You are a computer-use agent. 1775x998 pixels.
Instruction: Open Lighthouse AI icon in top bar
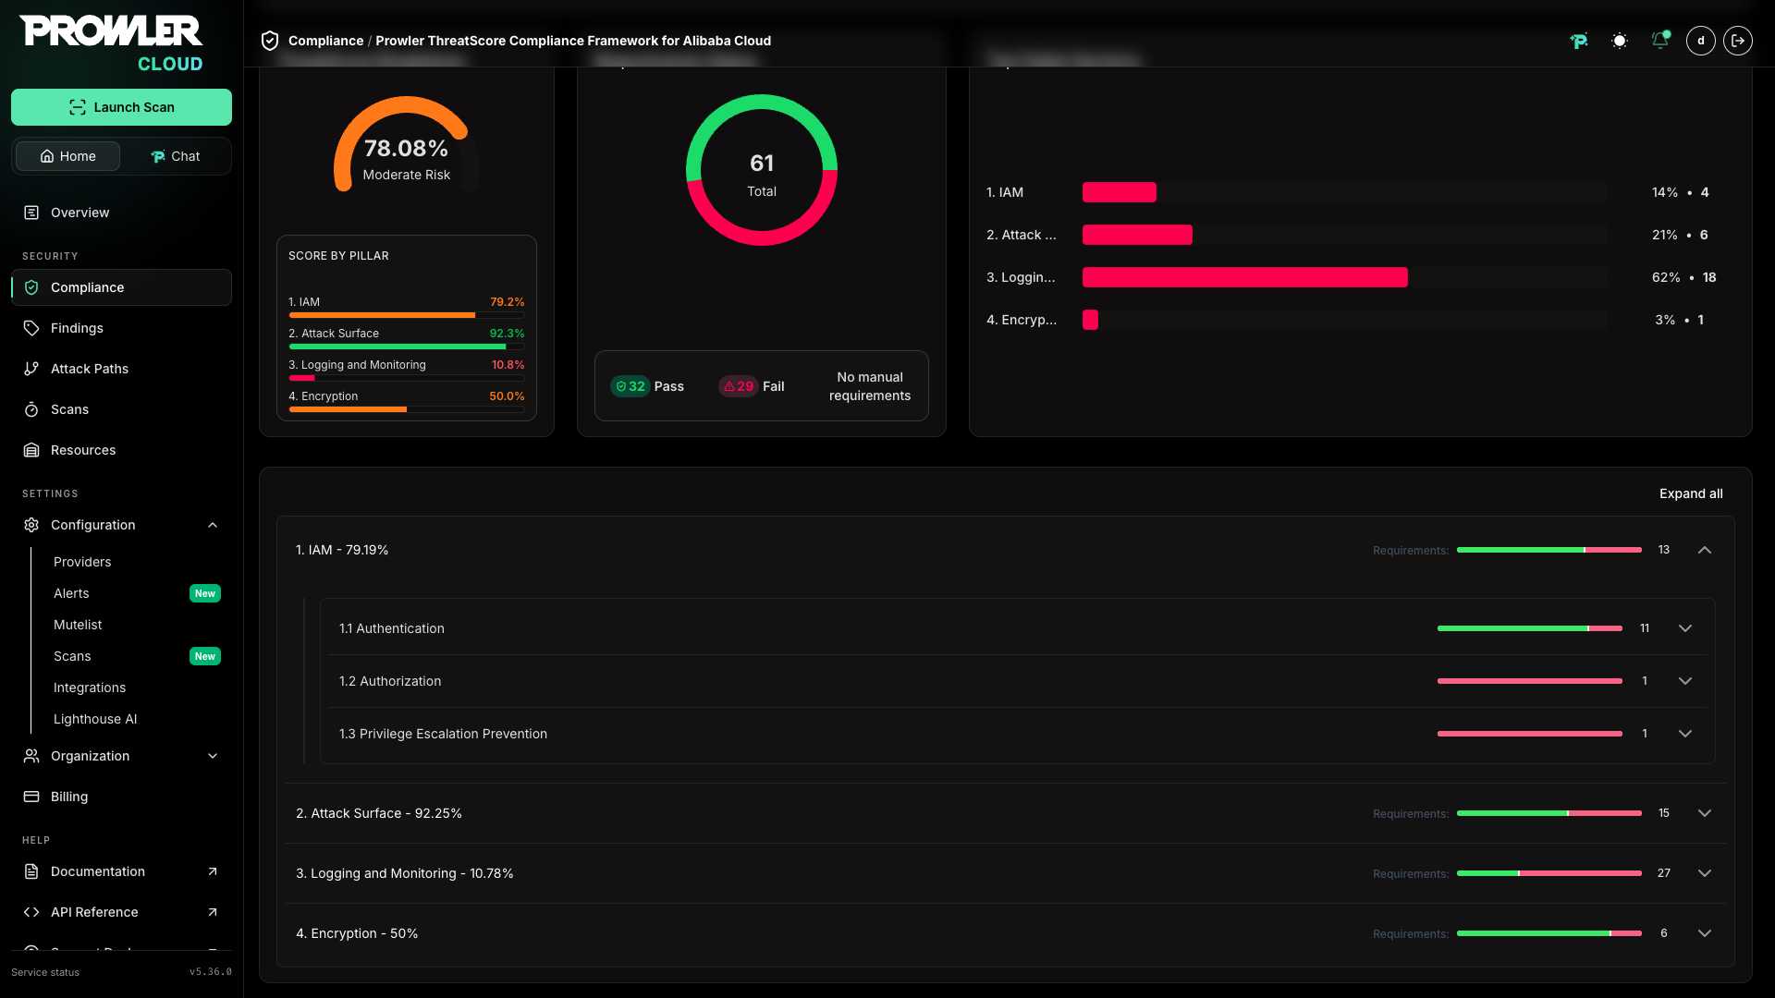coord(1579,41)
